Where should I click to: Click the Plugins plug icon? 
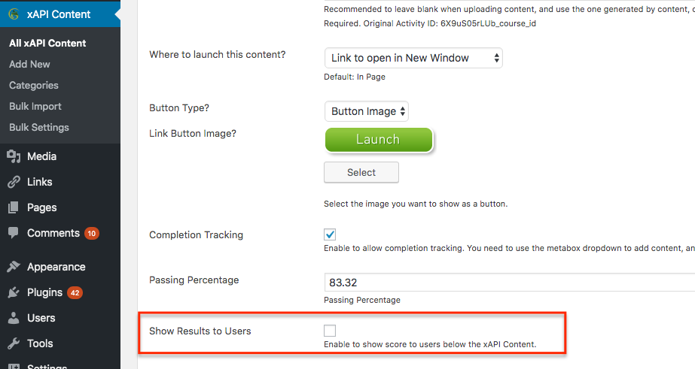tap(14, 292)
